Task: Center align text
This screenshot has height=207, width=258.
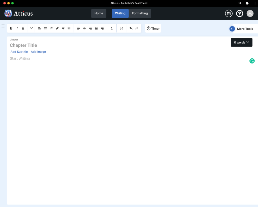Action: click(x=84, y=28)
